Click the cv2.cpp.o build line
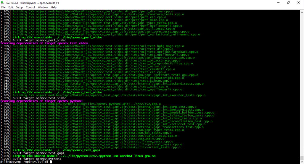The height and width of the screenshot is (164, 304). coord(81,104)
